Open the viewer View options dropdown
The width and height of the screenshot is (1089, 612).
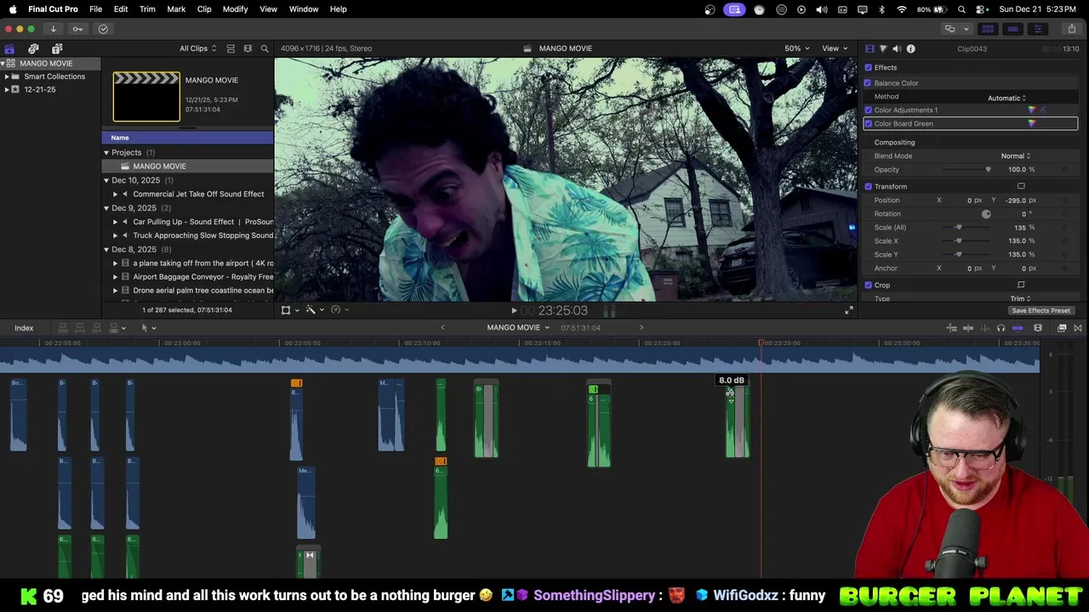point(835,48)
